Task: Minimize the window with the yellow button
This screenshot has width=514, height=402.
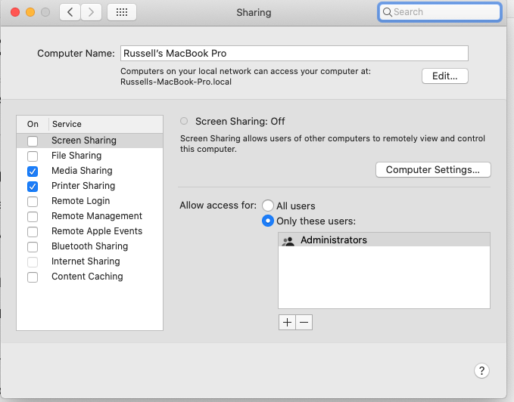Action: tap(30, 12)
